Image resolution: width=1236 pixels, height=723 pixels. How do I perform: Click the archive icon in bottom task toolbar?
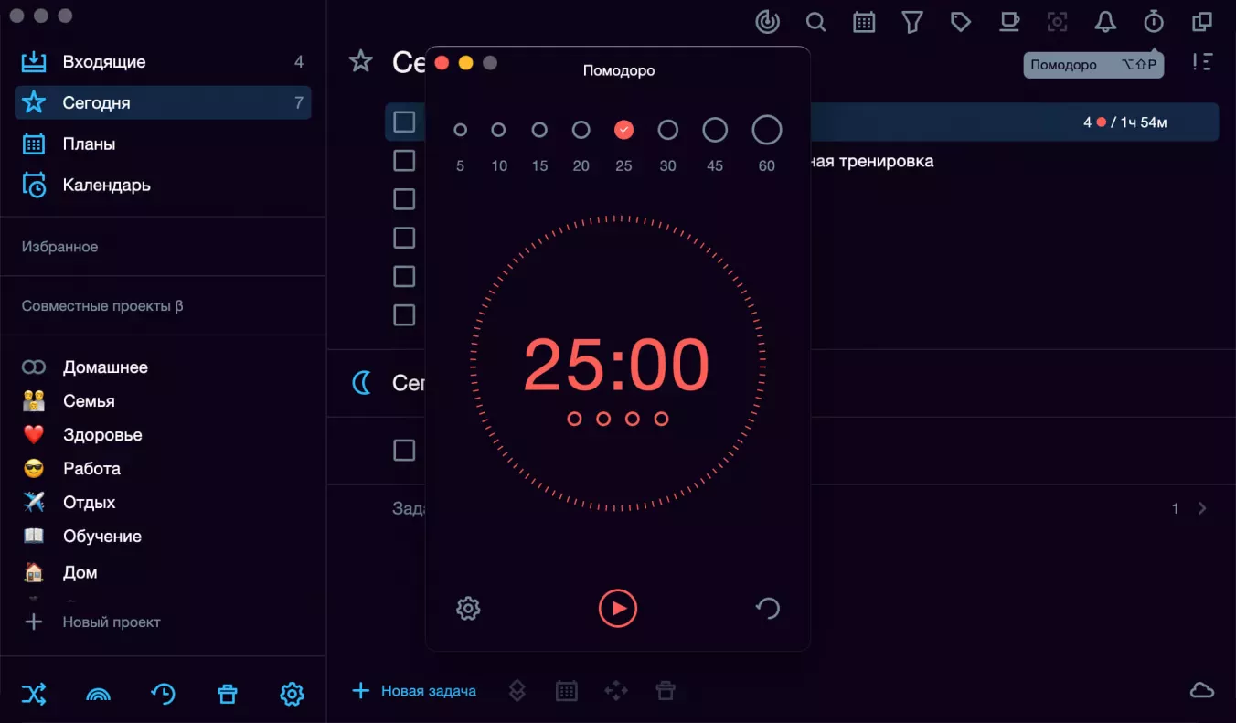coord(666,691)
